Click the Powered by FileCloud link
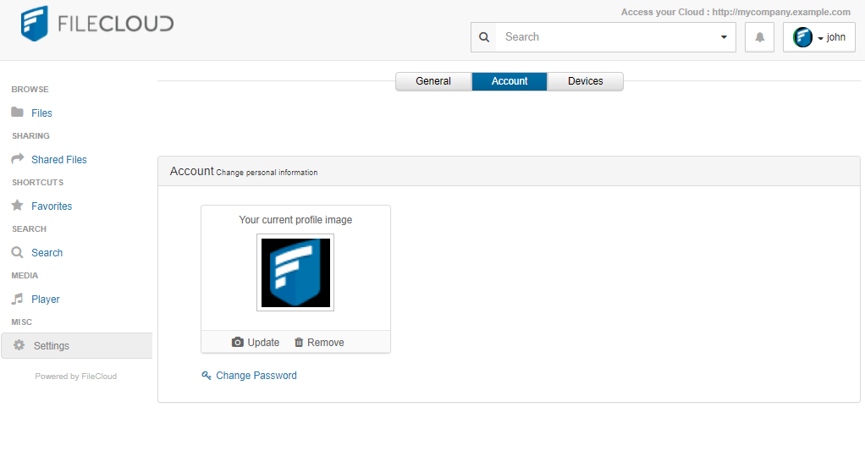 point(76,376)
